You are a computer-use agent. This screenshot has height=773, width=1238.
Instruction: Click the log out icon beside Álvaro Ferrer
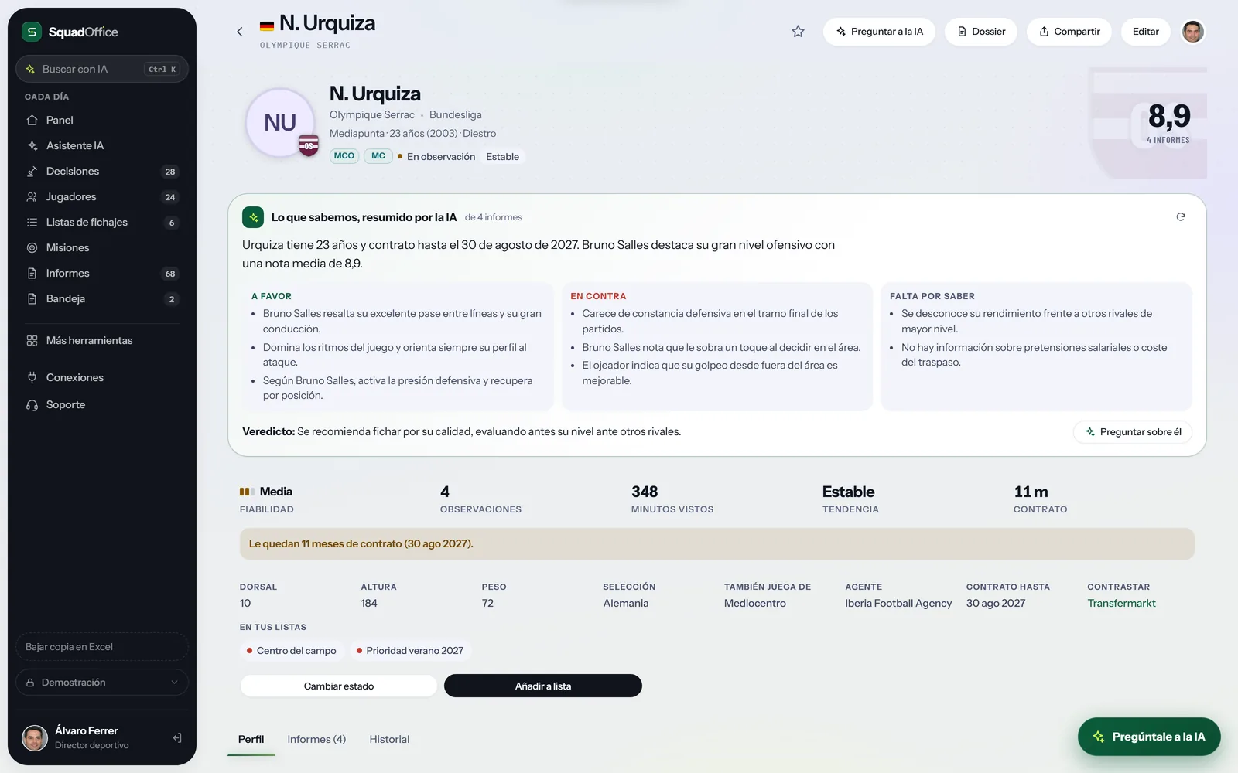pos(177,738)
